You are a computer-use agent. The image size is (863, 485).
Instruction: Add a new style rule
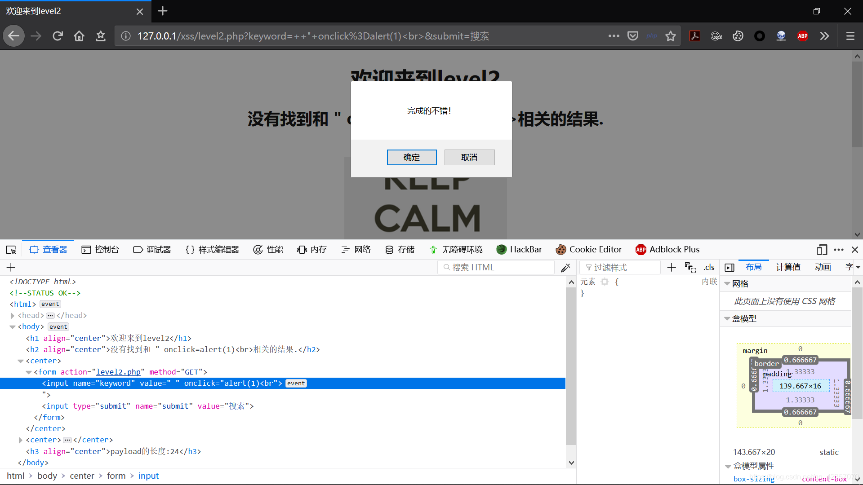[672, 268]
